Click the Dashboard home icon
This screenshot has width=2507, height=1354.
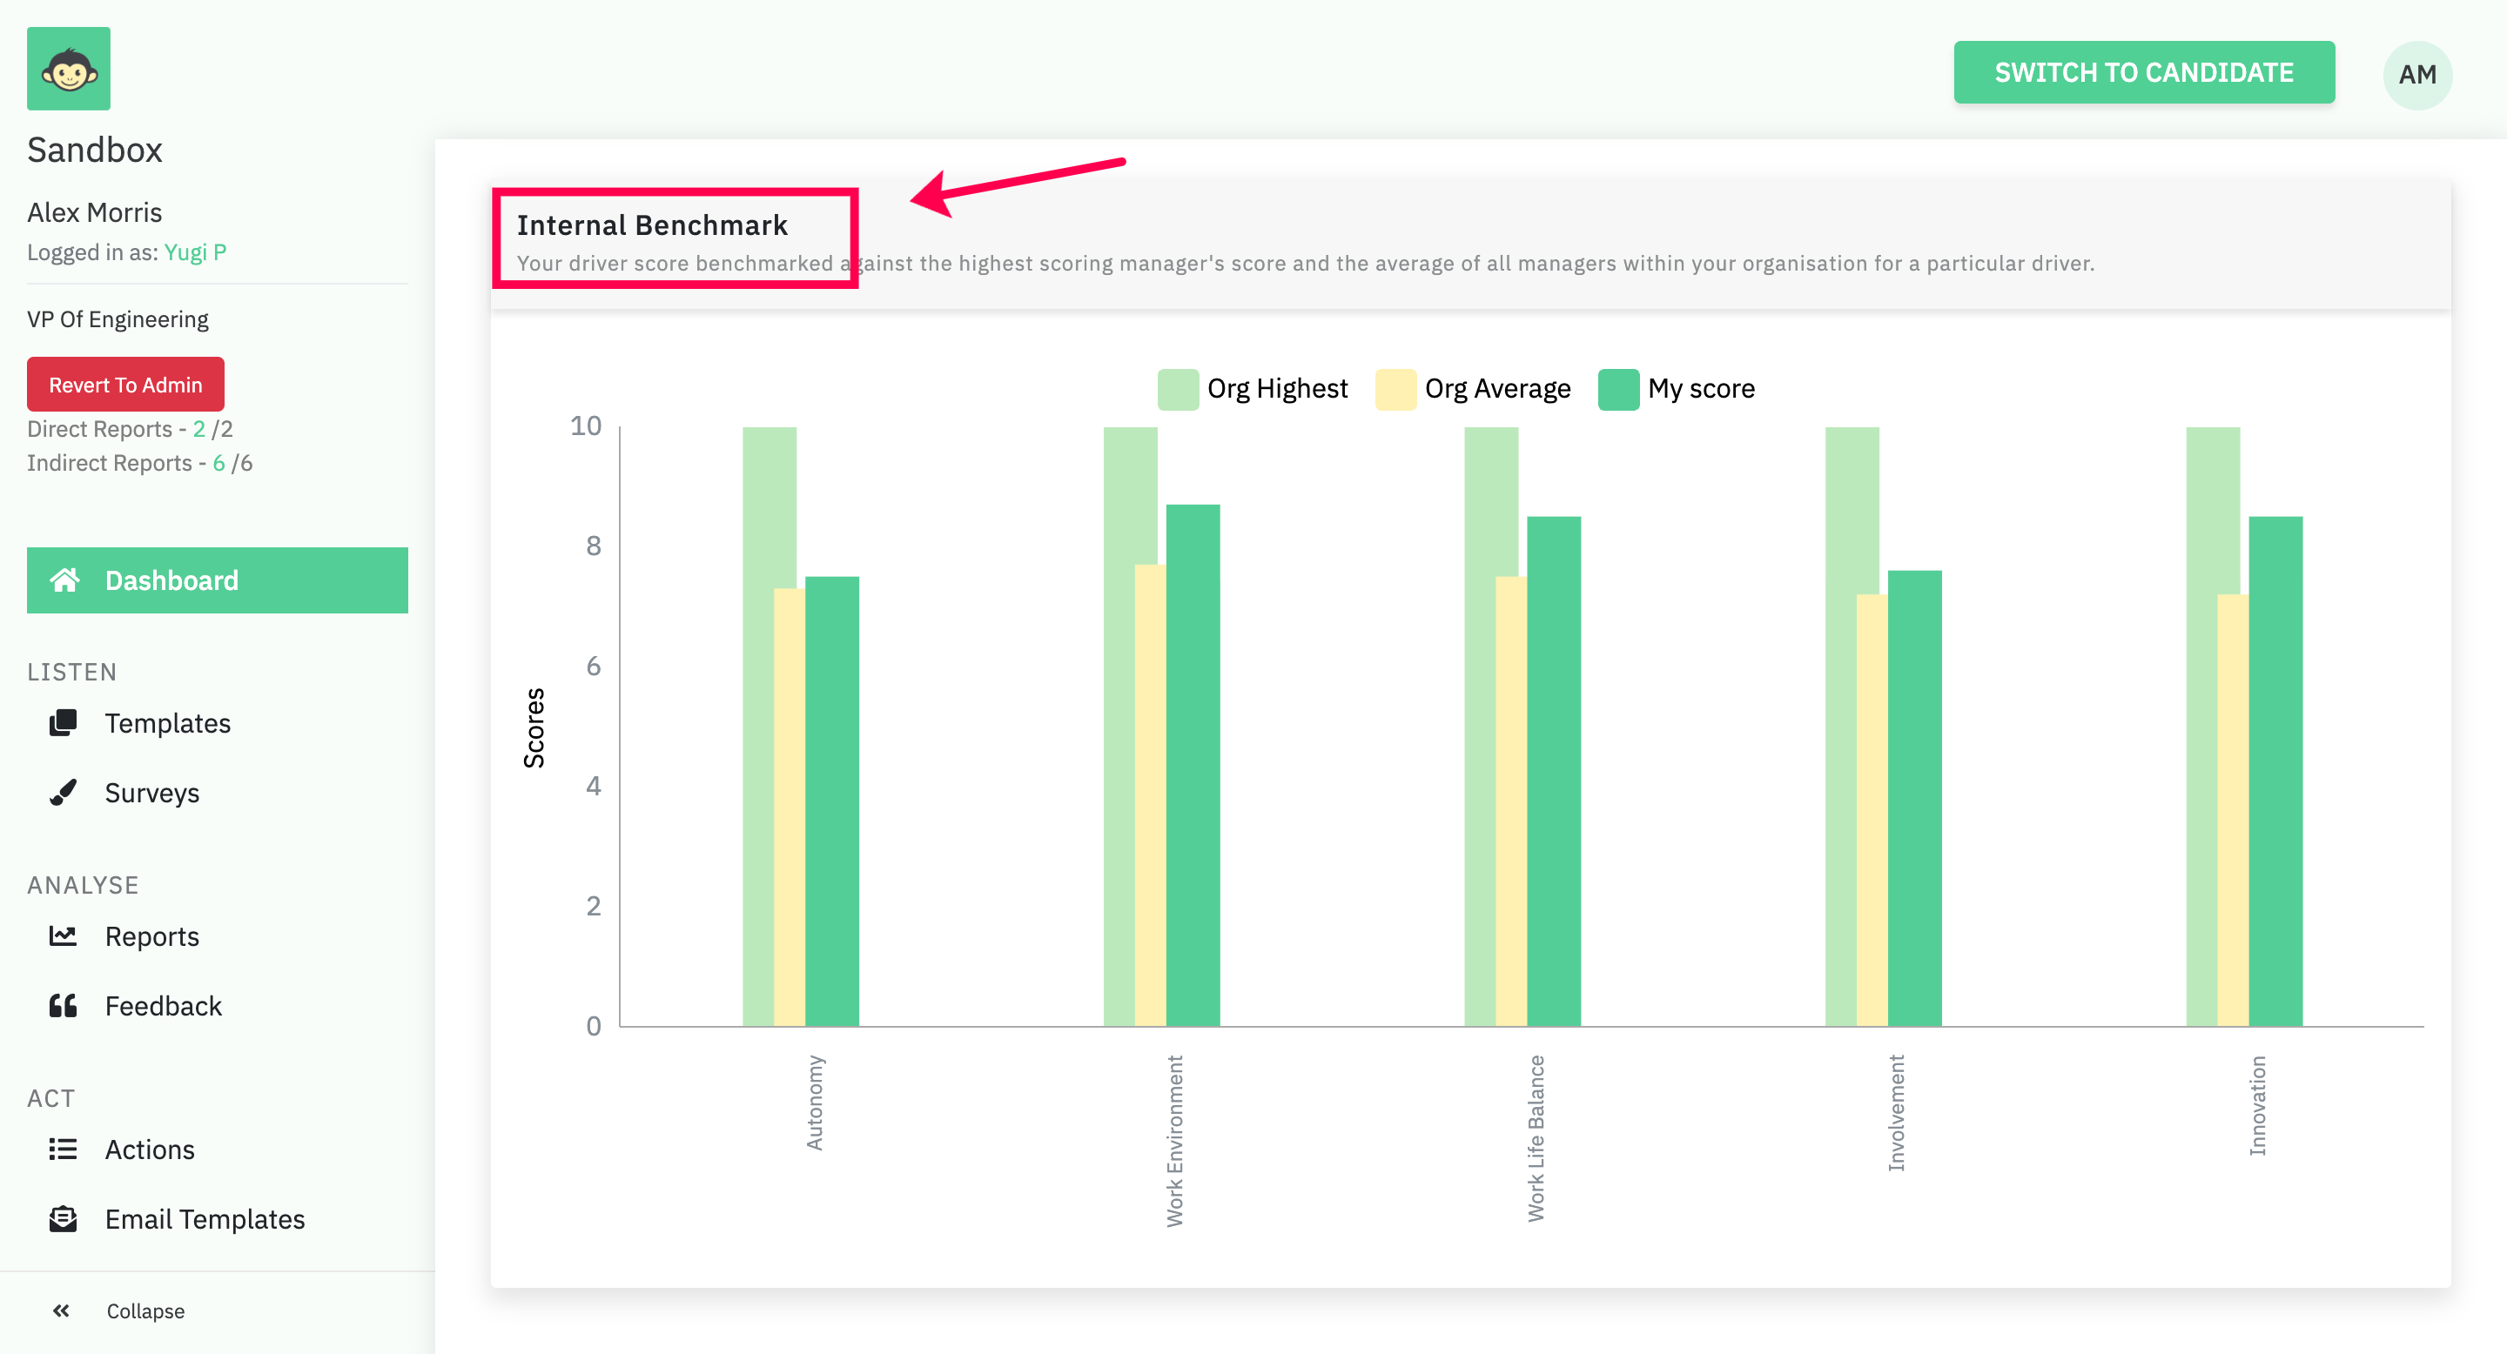[x=64, y=580]
